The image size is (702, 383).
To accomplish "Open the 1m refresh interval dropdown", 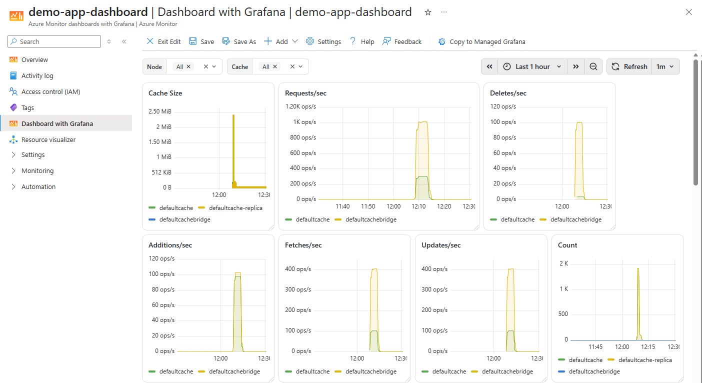I will (x=665, y=66).
